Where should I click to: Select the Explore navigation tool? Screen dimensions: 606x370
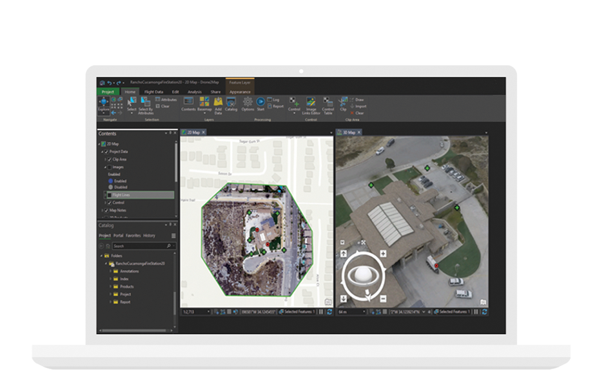[x=103, y=103]
